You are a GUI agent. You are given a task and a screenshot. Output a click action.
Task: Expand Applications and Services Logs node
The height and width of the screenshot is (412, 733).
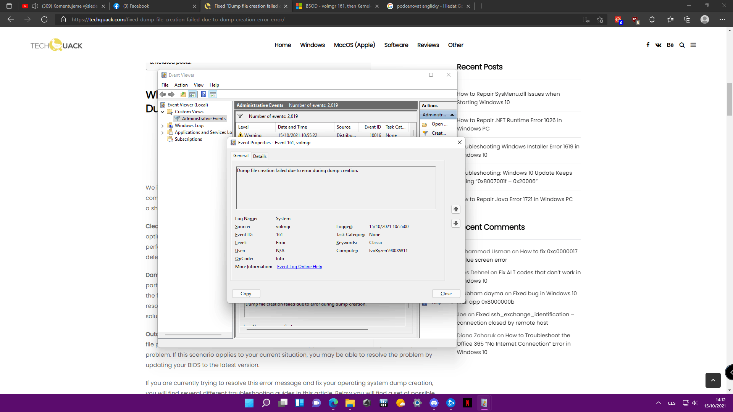163,133
